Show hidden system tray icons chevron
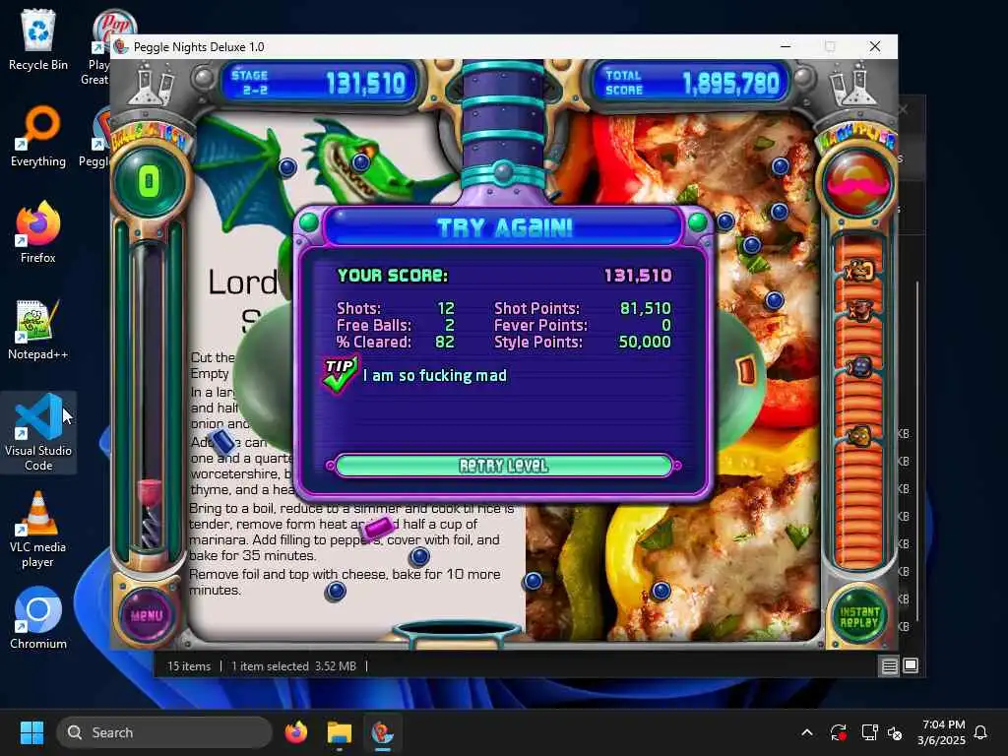Image resolution: width=1008 pixels, height=756 pixels. (807, 732)
